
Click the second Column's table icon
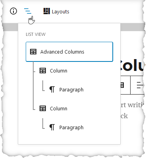(x=43, y=108)
